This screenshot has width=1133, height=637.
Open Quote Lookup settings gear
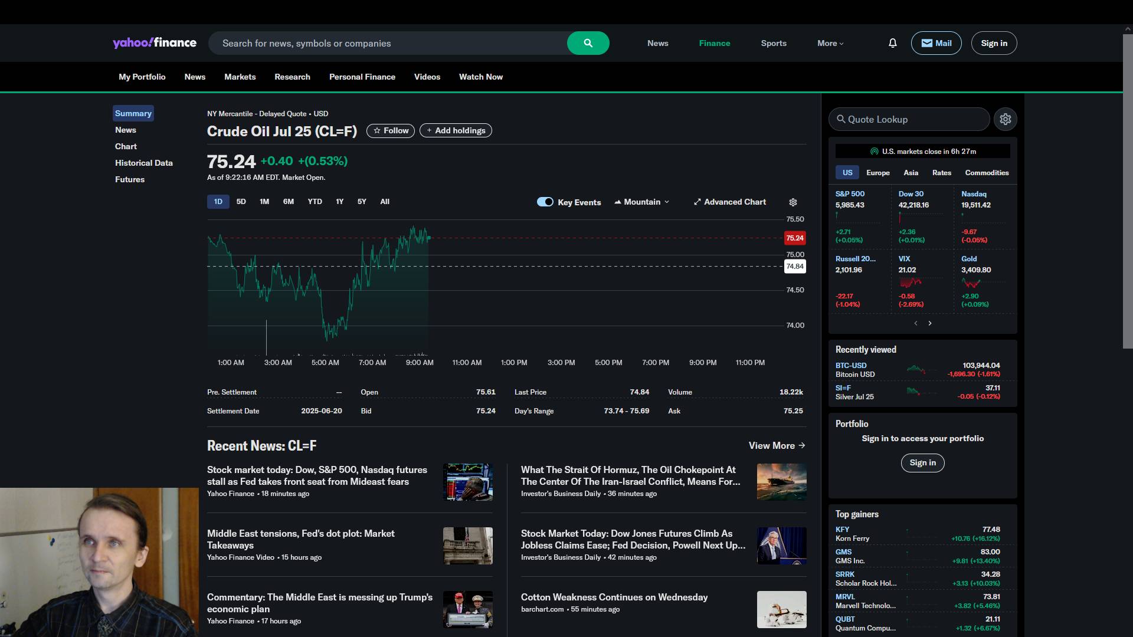1005,119
